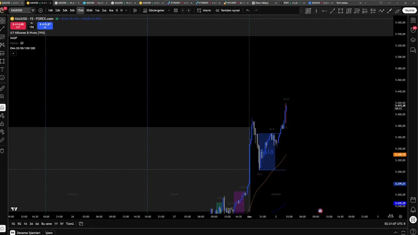Viewport: 418px width, 235px height.
Task: Open the Göstergeler indicators menu
Action: pos(154,10)
